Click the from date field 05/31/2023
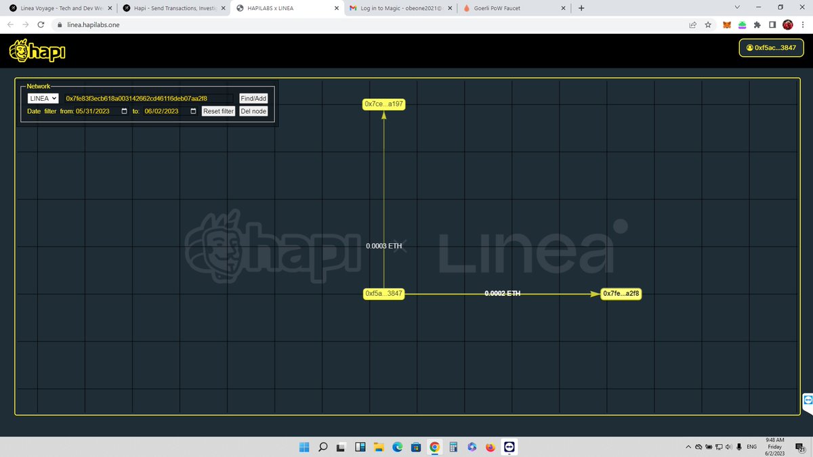 (x=102, y=111)
